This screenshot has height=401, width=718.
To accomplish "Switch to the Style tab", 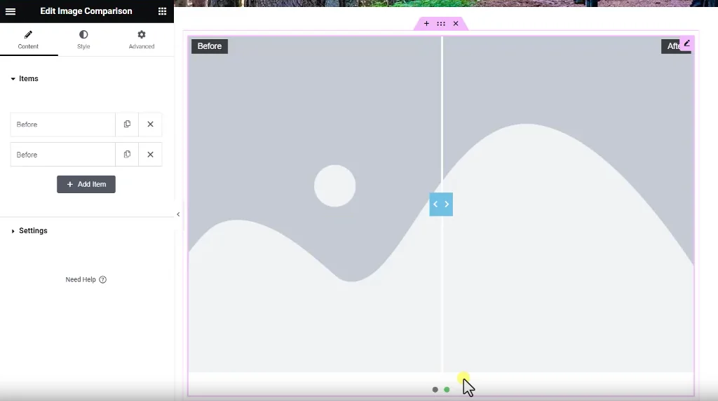I will pos(83,39).
